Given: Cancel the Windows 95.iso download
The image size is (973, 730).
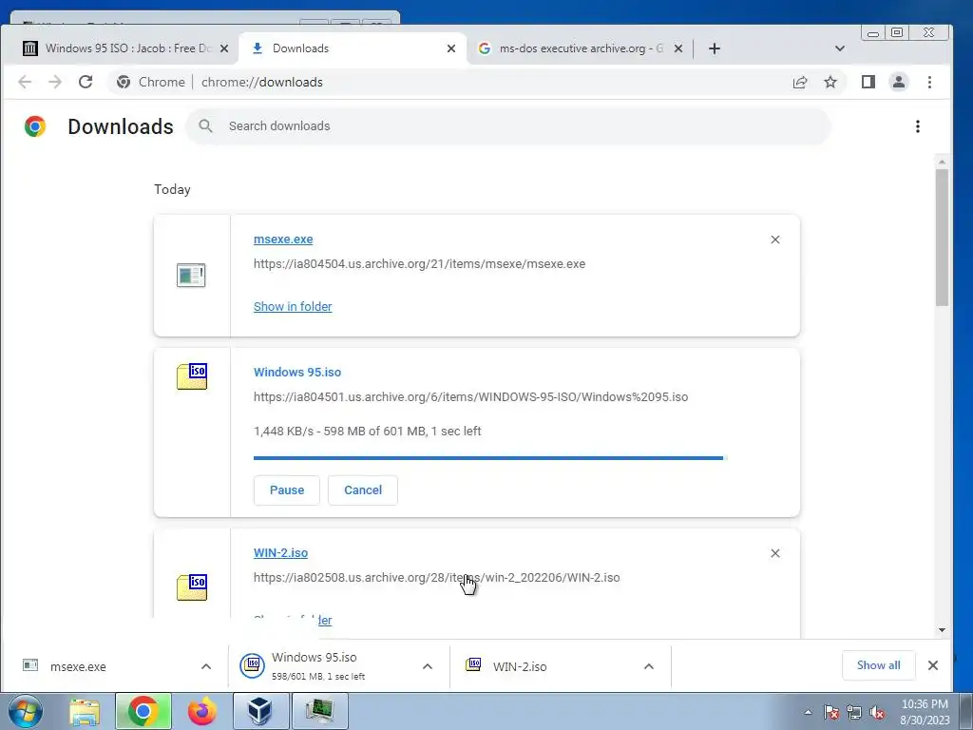Looking at the screenshot, I should click(363, 490).
